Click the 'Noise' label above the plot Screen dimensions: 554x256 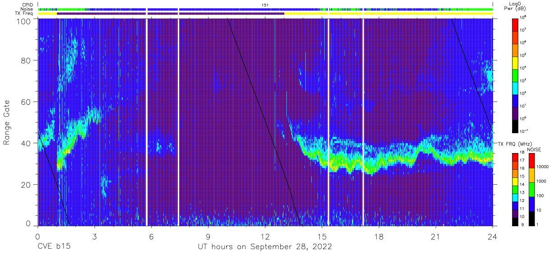[x=27, y=9]
